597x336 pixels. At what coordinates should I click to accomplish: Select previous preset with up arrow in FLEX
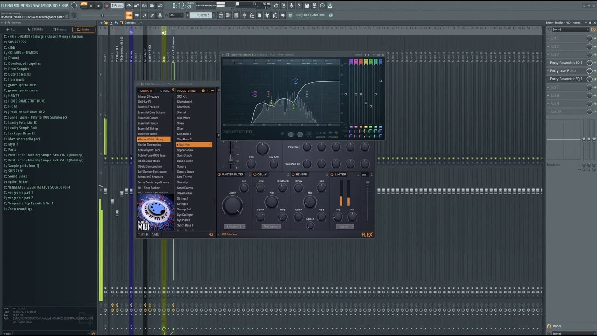coord(208,91)
